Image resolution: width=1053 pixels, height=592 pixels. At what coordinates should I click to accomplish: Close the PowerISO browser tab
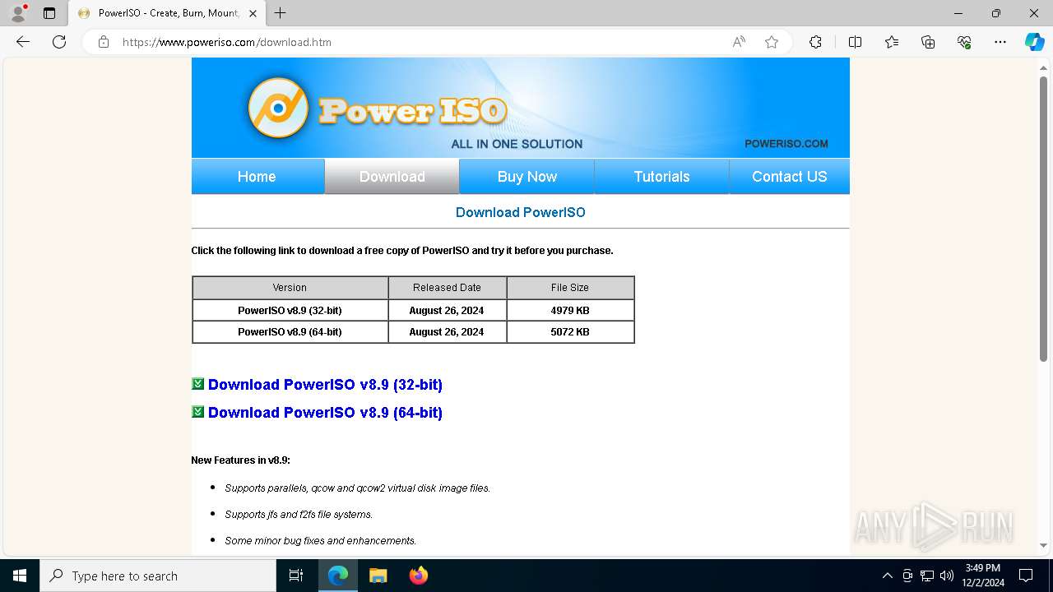(253, 13)
